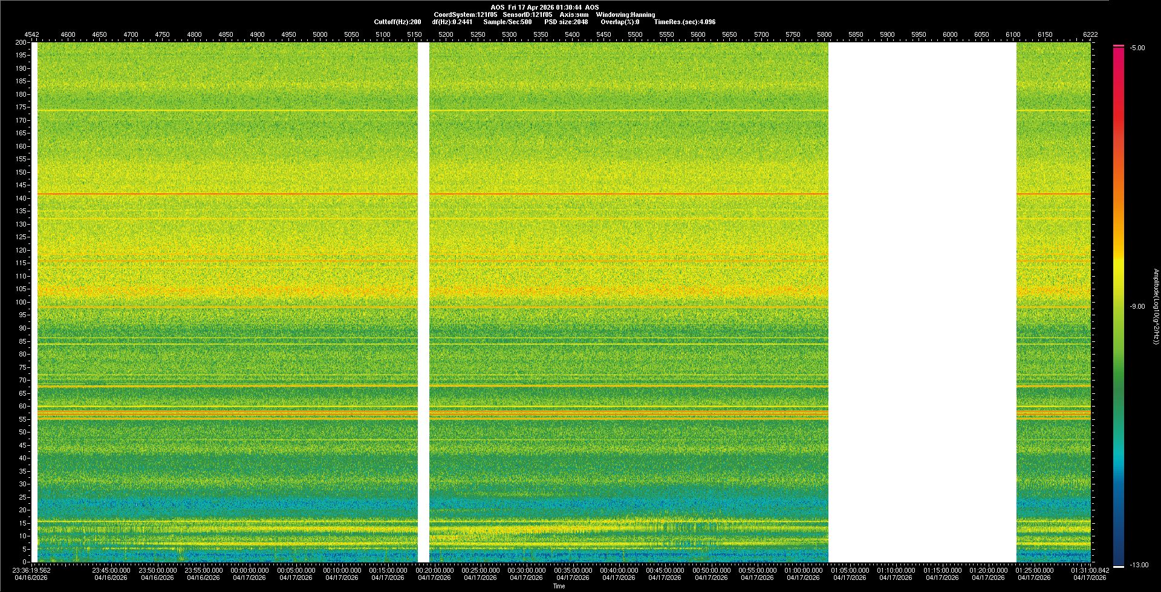Viewport: 1161px width, 592px height.
Task: Click the 5000 tick on top axis
Action: click(320, 34)
